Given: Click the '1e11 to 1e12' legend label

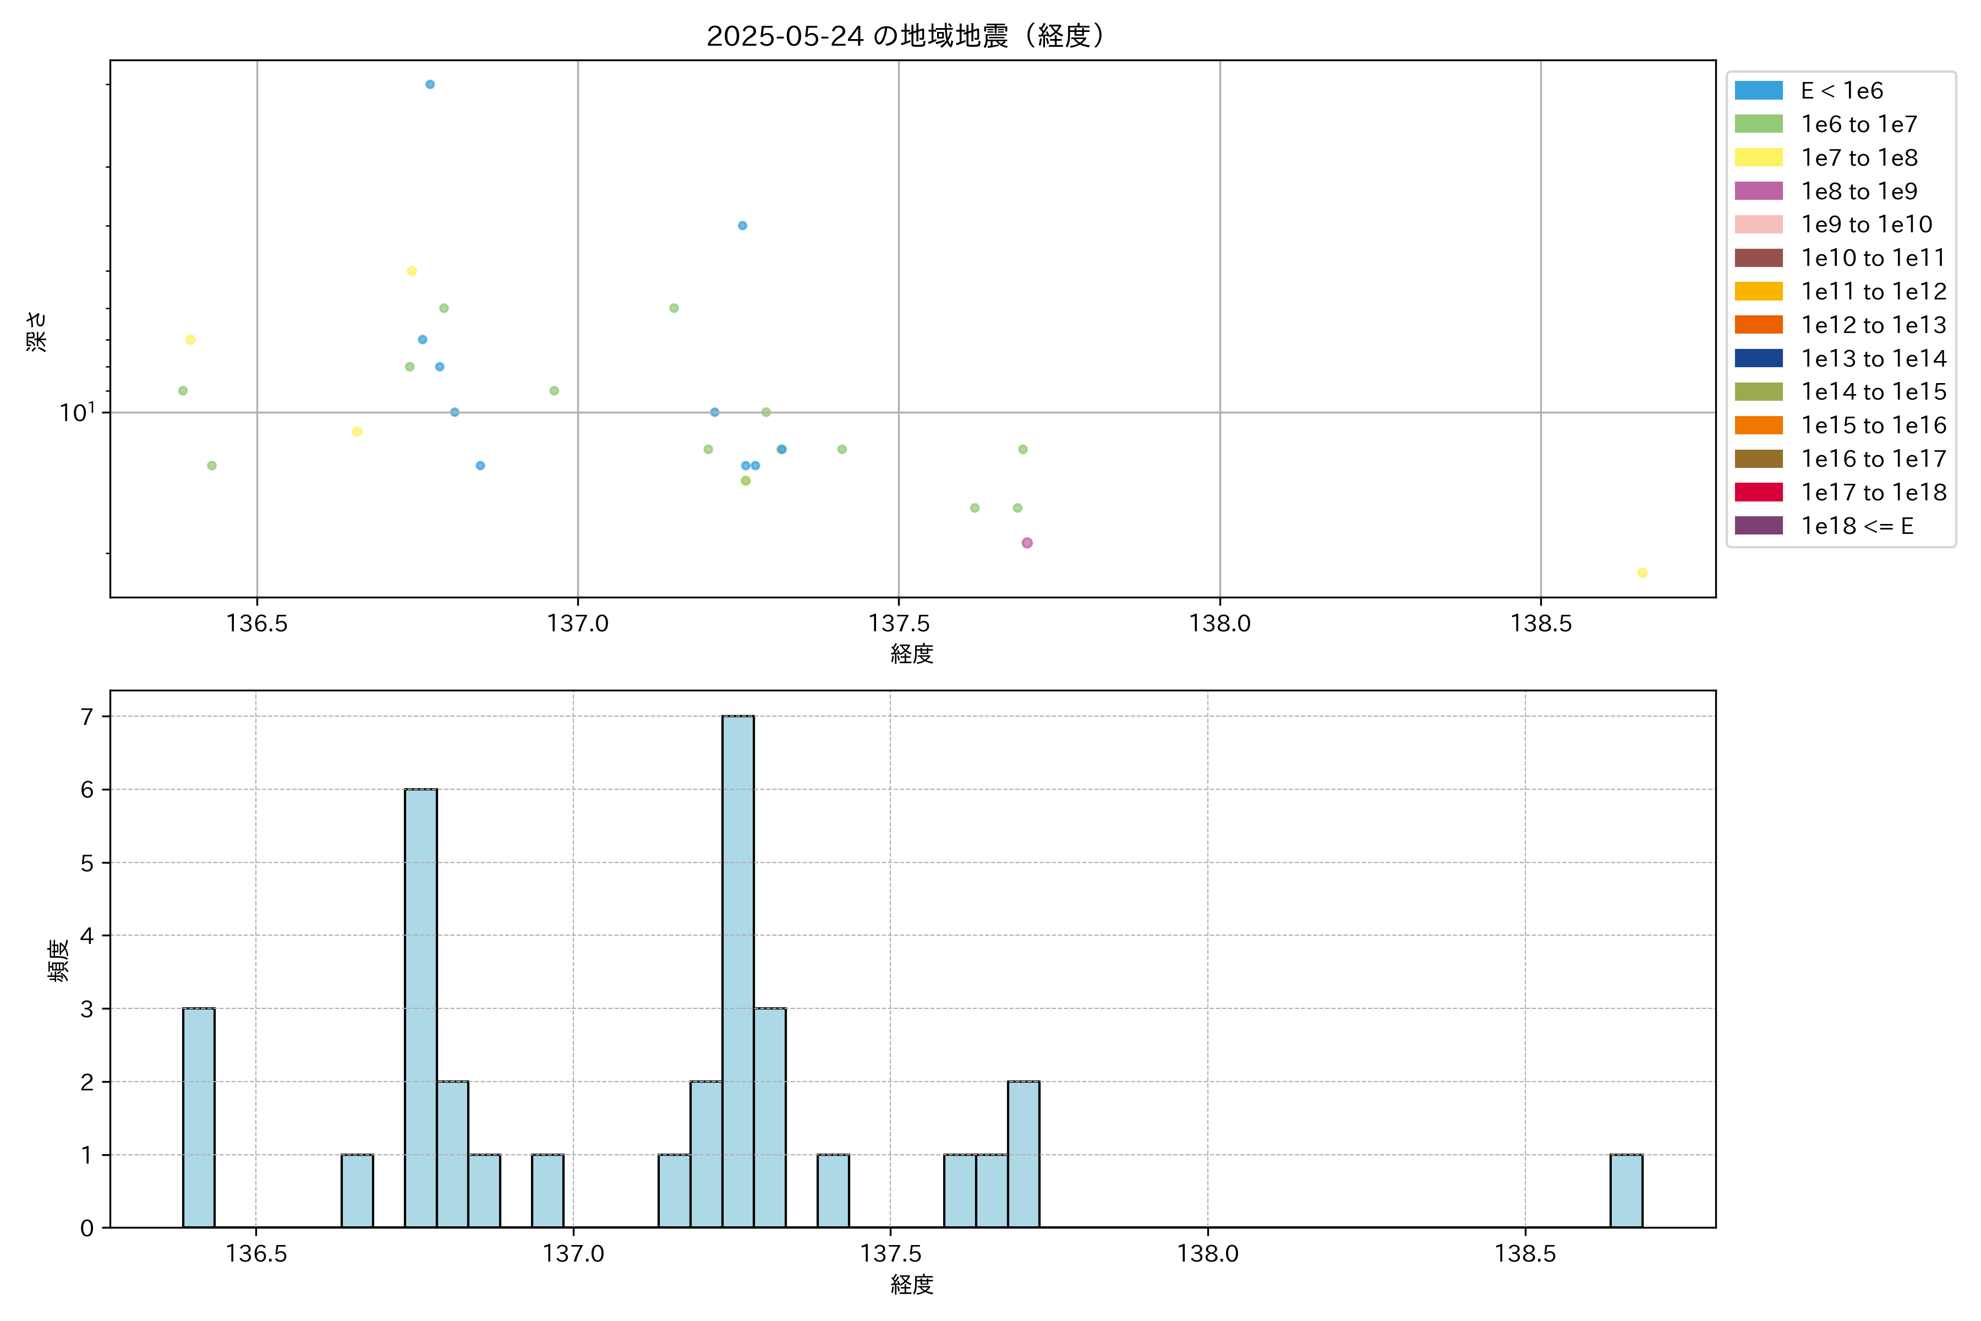Looking at the screenshot, I should tap(1873, 292).
